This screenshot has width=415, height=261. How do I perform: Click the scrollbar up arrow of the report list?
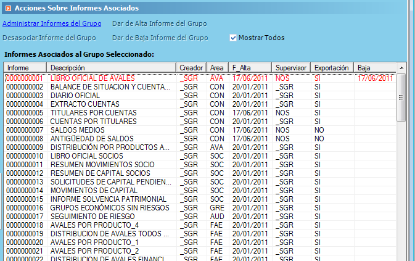pos(401,68)
